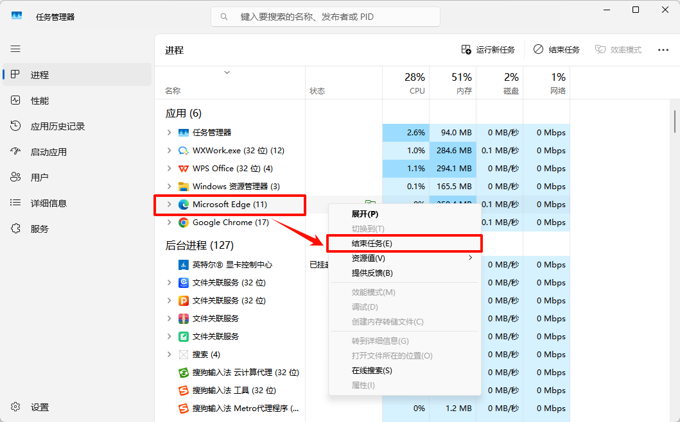The width and height of the screenshot is (680, 422).
Task: Click the 结束任务 toolbar button
Action: (x=556, y=49)
